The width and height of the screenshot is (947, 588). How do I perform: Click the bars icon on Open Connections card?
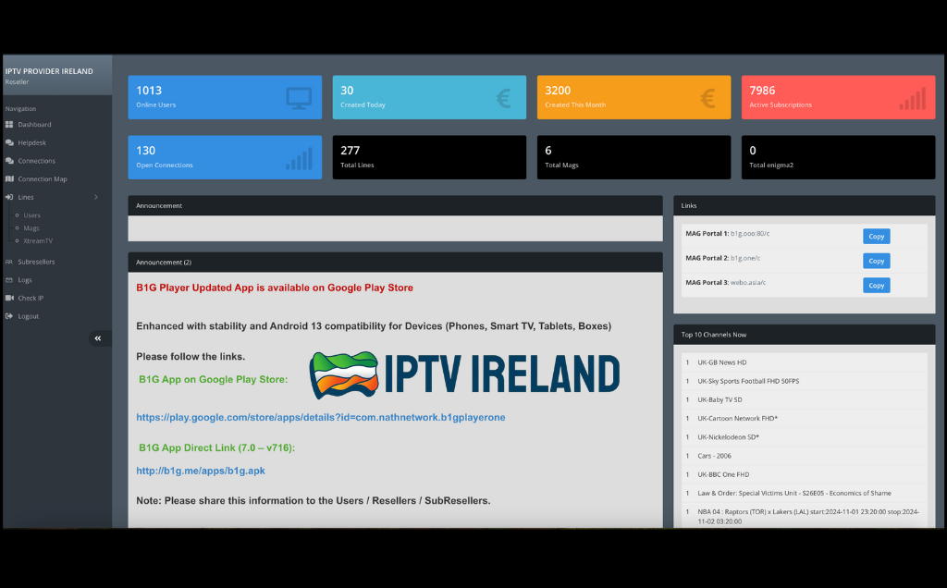299,158
